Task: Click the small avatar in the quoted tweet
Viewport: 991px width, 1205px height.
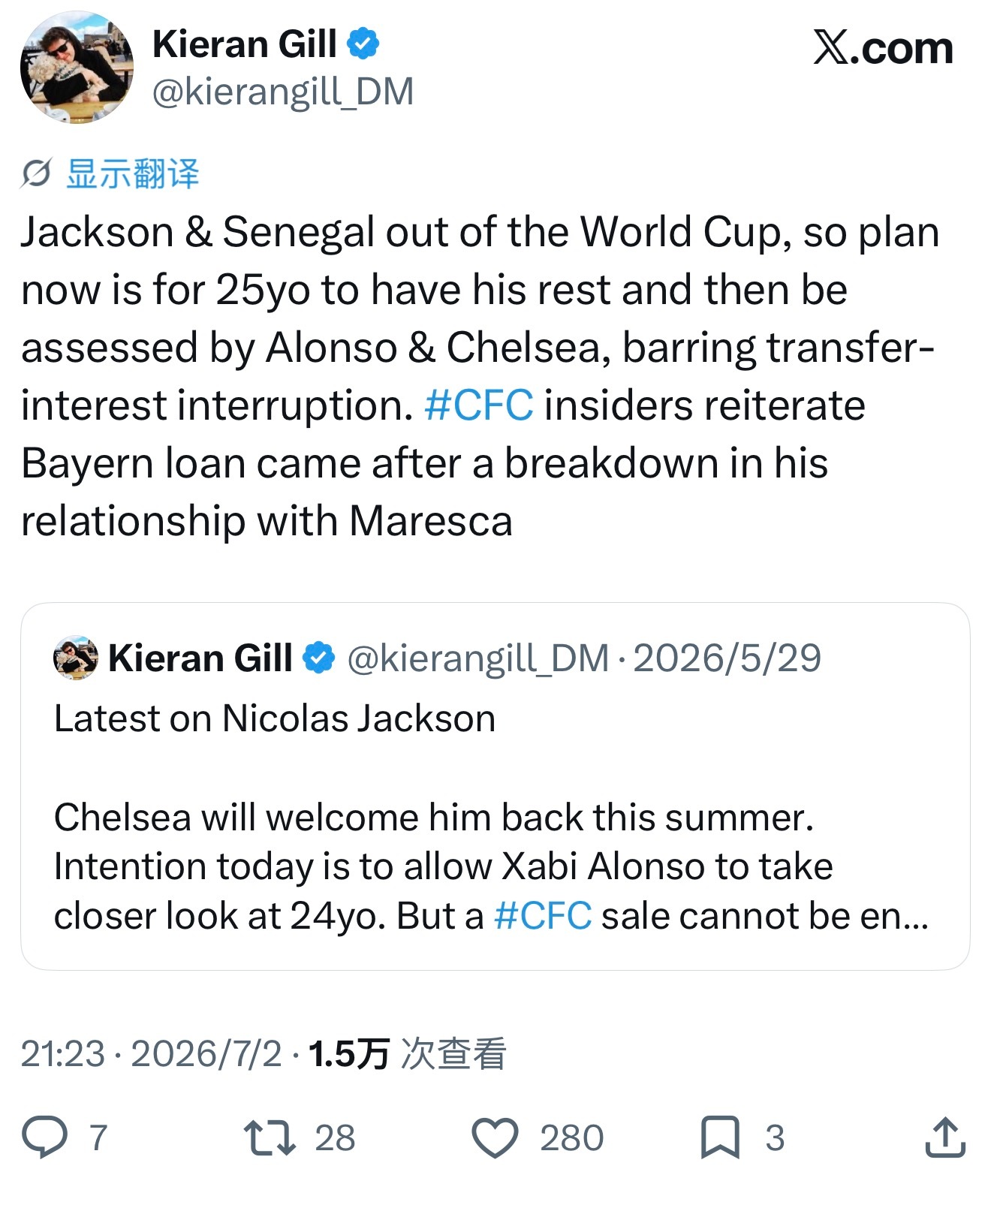Action: [x=76, y=658]
